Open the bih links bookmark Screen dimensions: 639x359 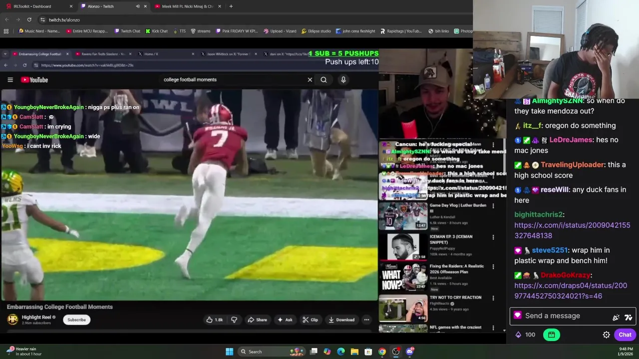439,31
